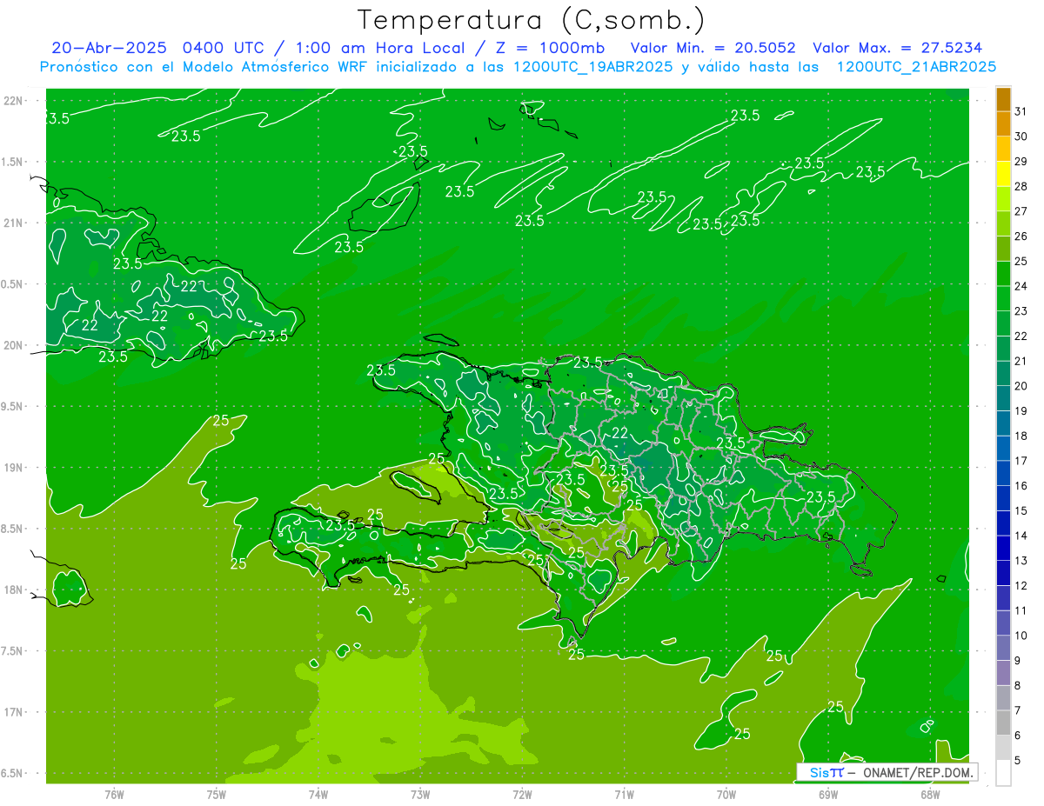Viewport: 1044px width, 806px height.
Task: Click the '69W' longitude axis label
Action: [x=828, y=794]
